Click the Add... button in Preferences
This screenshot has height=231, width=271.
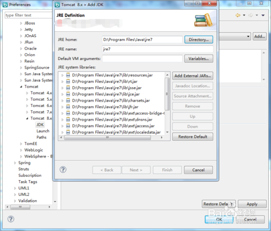[x=260, y=36]
